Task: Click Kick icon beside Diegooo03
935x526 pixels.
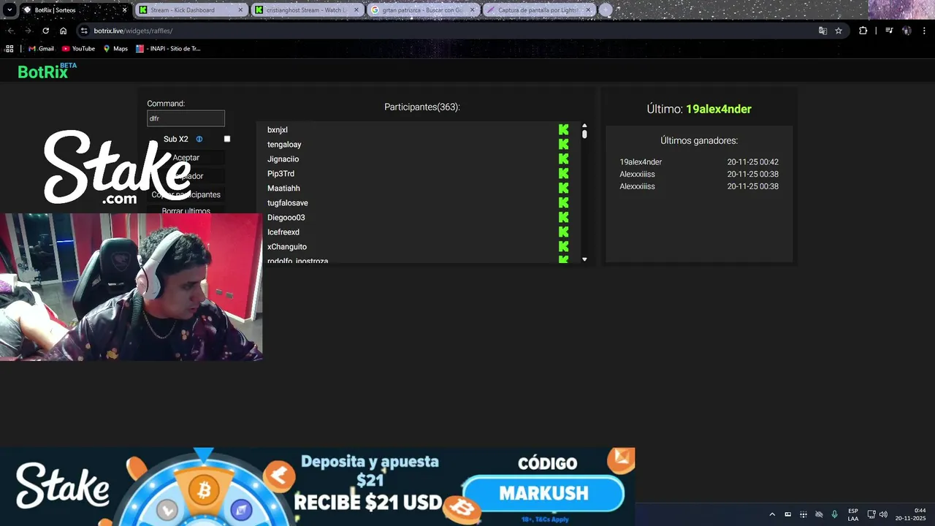Action: [563, 217]
